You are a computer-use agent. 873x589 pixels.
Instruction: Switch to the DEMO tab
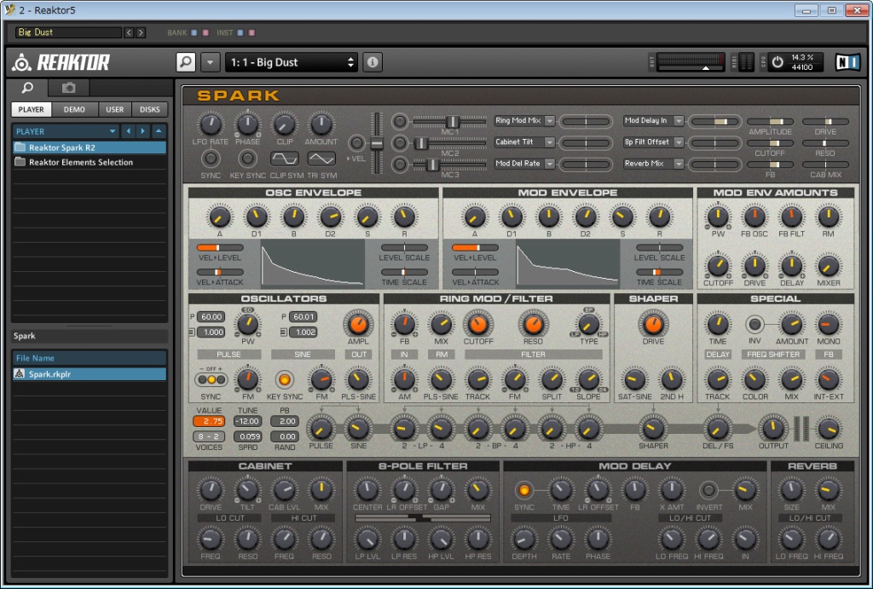point(75,110)
